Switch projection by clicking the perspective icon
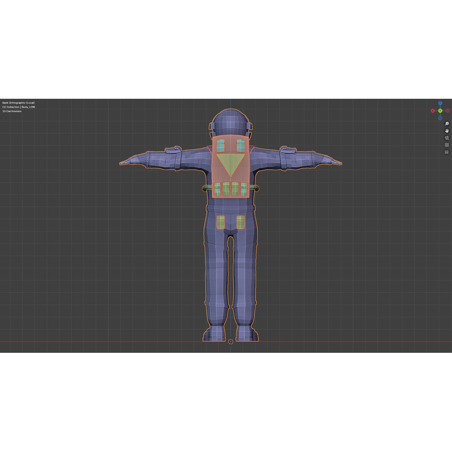Viewport: 452px width, 452px height. [x=447, y=145]
